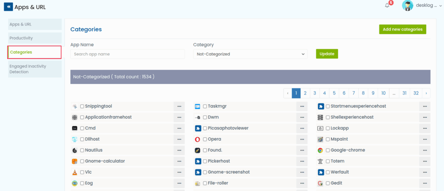Go to page 5 in pagination

point(334,93)
